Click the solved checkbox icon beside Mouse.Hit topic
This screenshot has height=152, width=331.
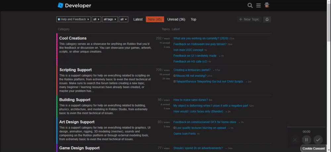pyautogui.click(x=174, y=76)
